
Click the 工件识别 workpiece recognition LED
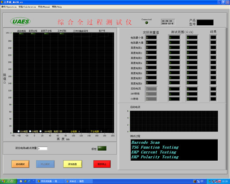[x=62, y=34]
